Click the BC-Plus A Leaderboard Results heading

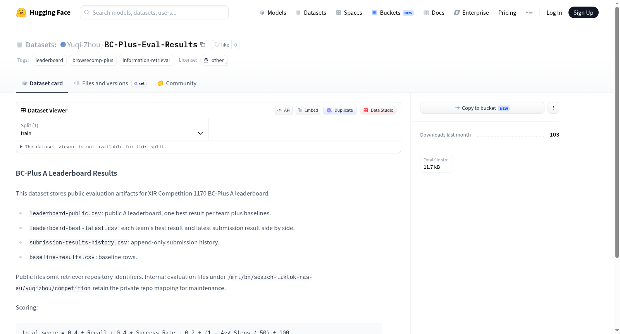click(x=66, y=173)
